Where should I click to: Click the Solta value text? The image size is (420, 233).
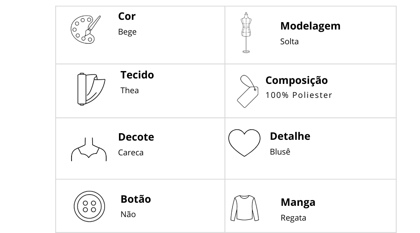click(x=289, y=42)
